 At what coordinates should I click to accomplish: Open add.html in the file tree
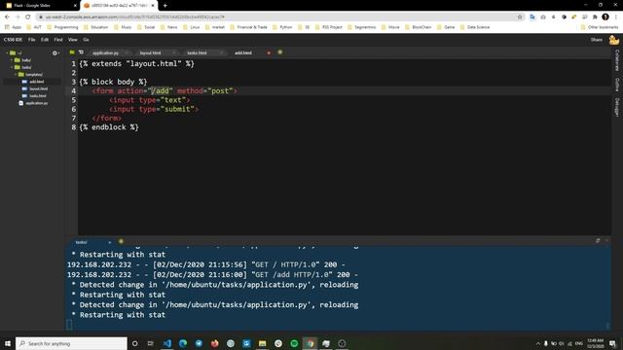[37, 82]
